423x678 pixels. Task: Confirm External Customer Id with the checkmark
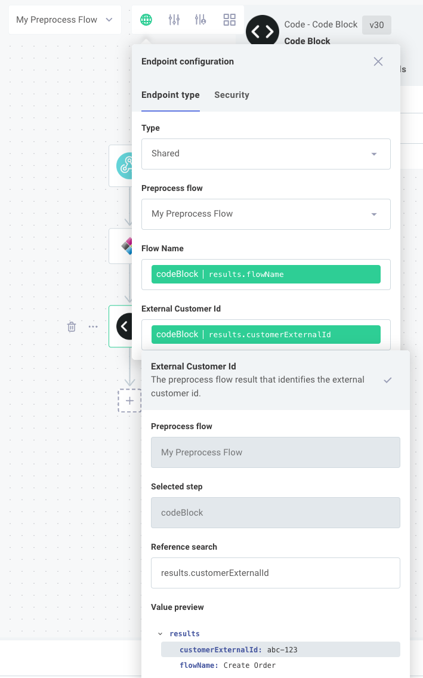pos(388,380)
